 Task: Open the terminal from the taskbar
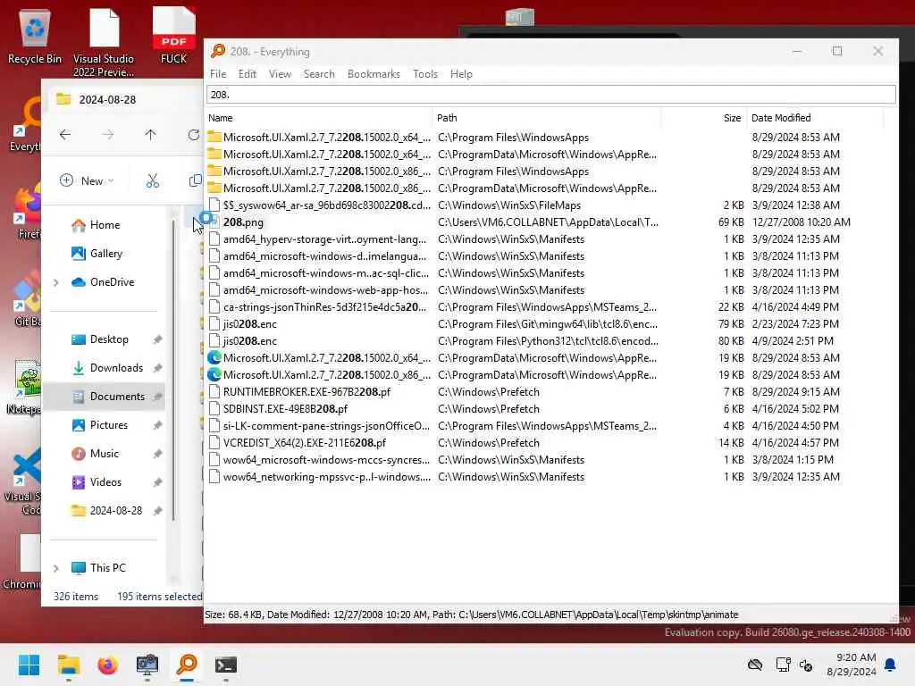click(x=226, y=665)
